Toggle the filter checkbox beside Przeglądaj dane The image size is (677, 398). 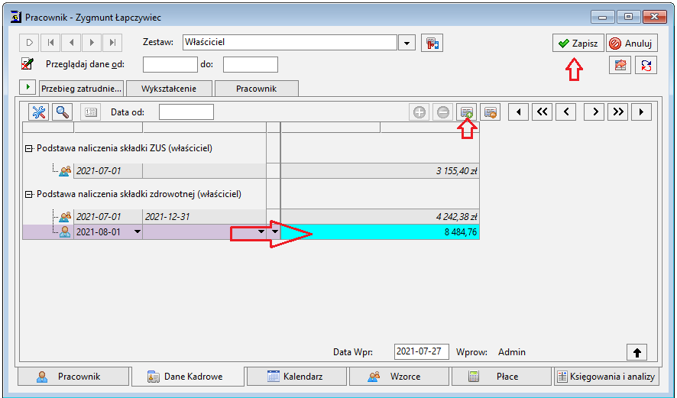pos(28,64)
